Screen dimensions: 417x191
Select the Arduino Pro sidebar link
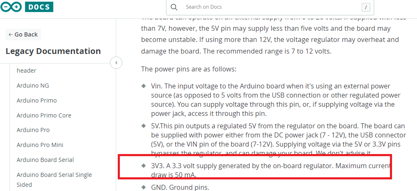pyautogui.click(x=33, y=130)
